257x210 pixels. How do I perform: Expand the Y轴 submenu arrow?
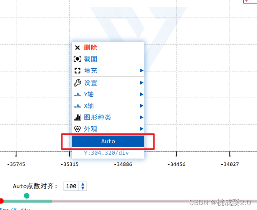click(142, 94)
